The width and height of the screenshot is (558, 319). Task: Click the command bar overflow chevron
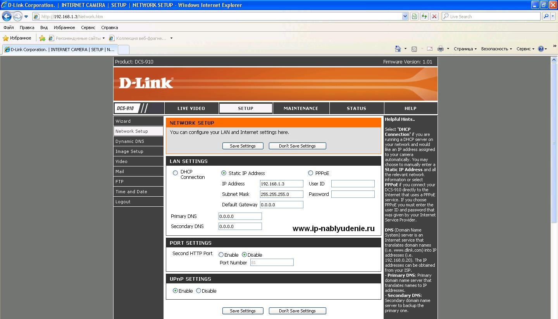point(555,46)
